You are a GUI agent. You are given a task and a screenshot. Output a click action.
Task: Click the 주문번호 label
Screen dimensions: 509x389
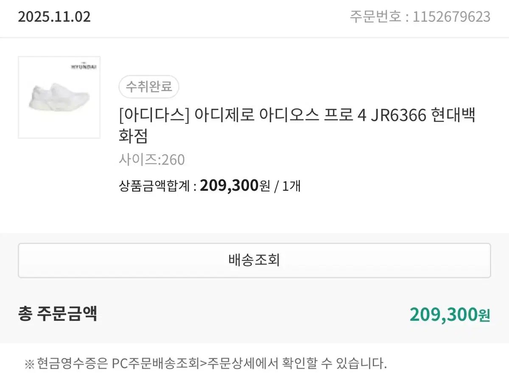click(375, 17)
